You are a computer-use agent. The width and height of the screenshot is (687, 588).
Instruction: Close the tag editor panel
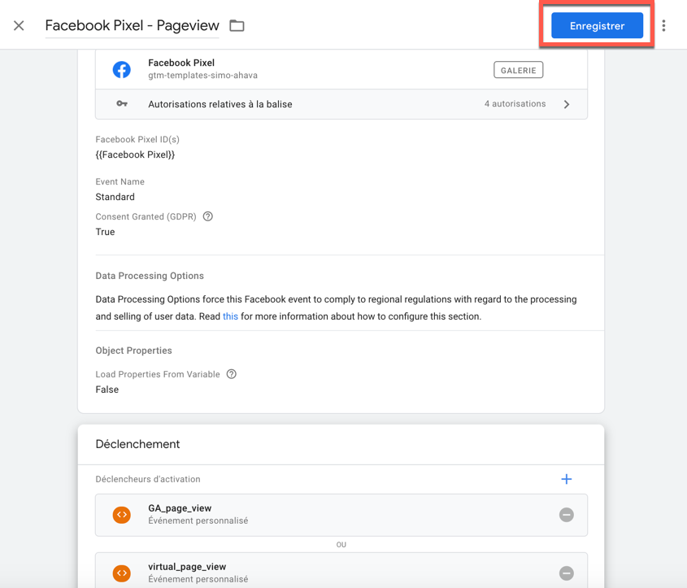pyautogui.click(x=19, y=26)
